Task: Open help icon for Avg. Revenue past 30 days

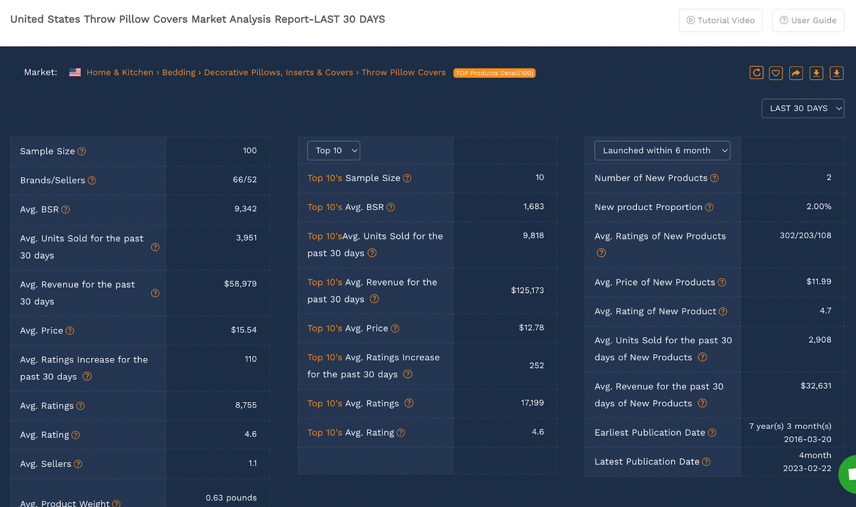Action: pyautogui.click(x=155, y=293)
